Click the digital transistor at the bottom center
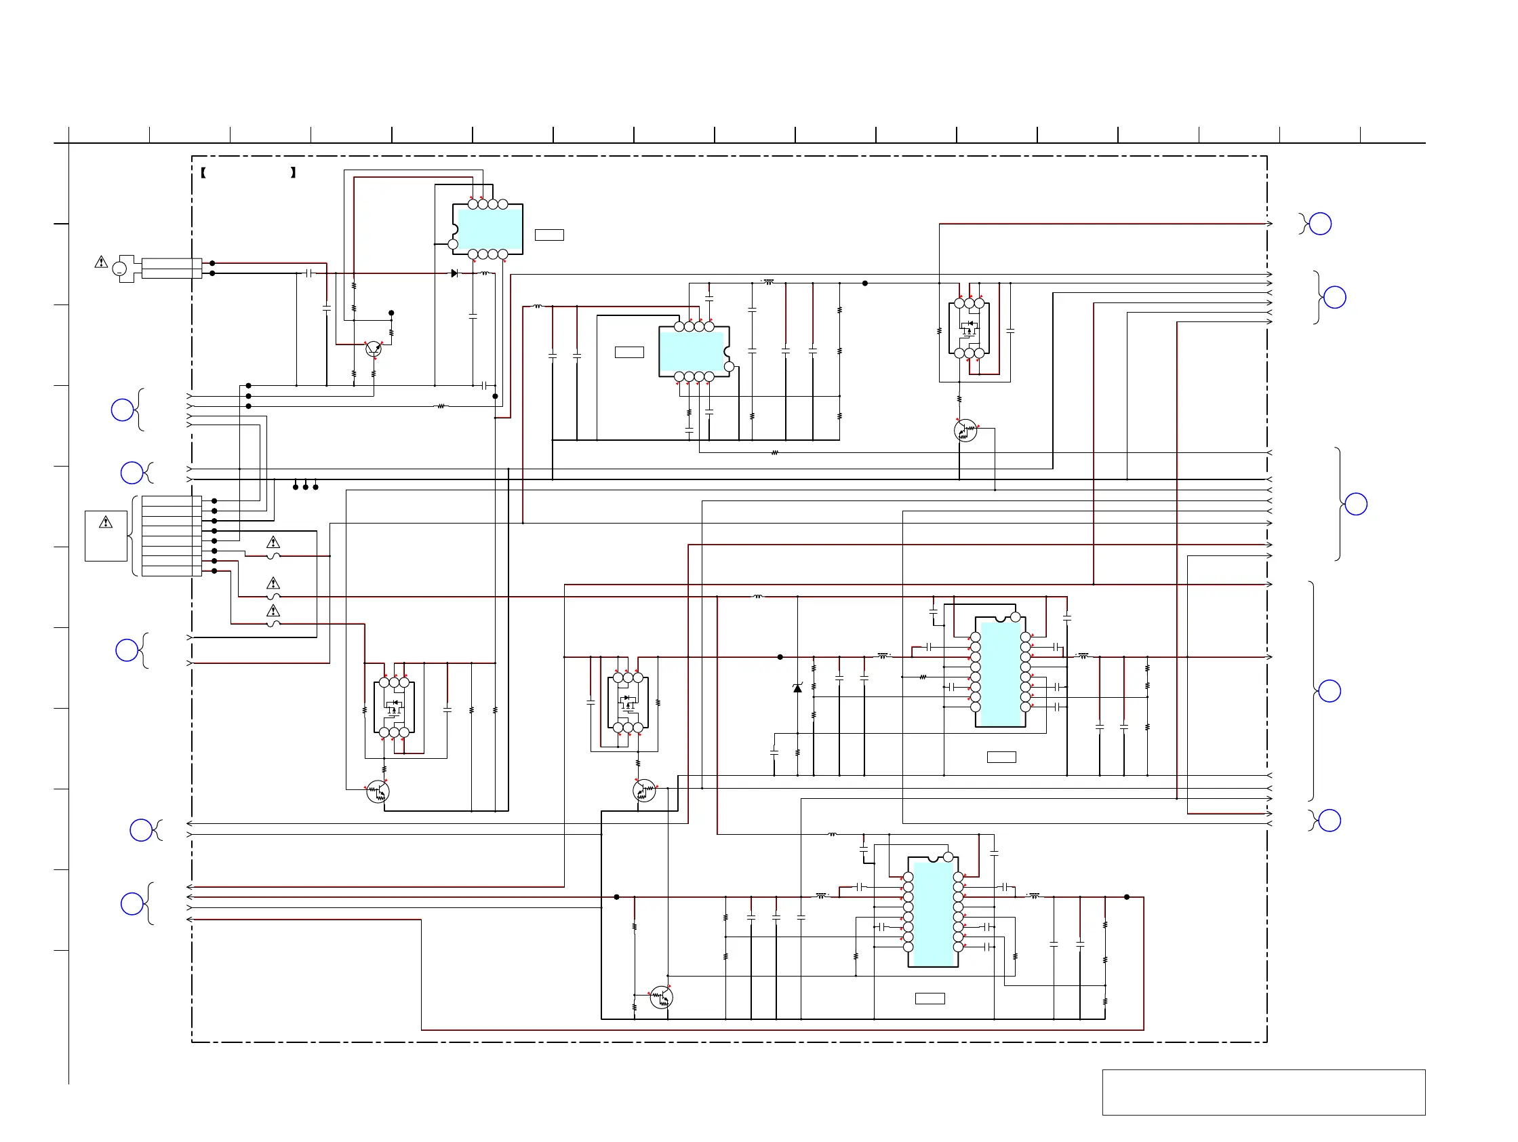This screenshot has height=1142, width=1518. point(661,997)
